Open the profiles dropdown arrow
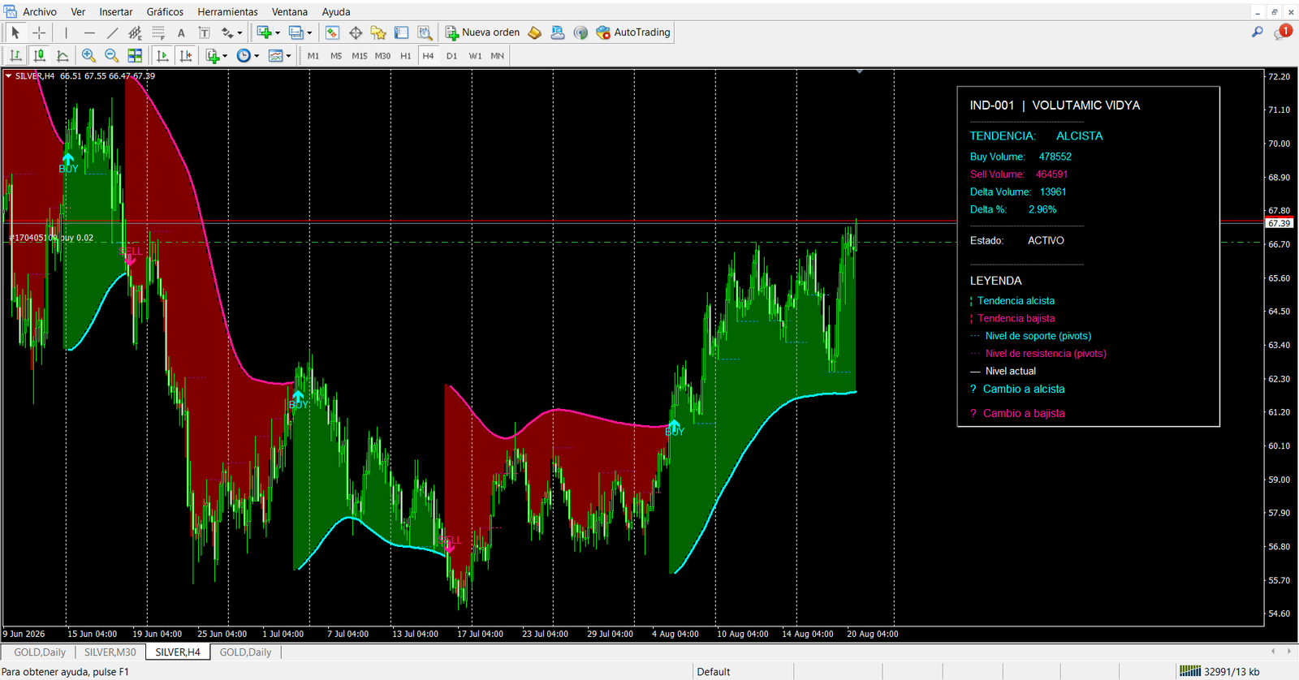Screen dimensions: 1299x680 (x=309, y=33)
